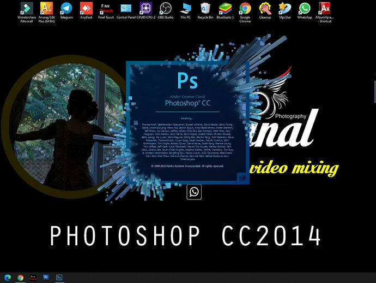Click the pinned blue Photoshop taskbar icon
Viewport: 376px width, 283px height.
46,278
